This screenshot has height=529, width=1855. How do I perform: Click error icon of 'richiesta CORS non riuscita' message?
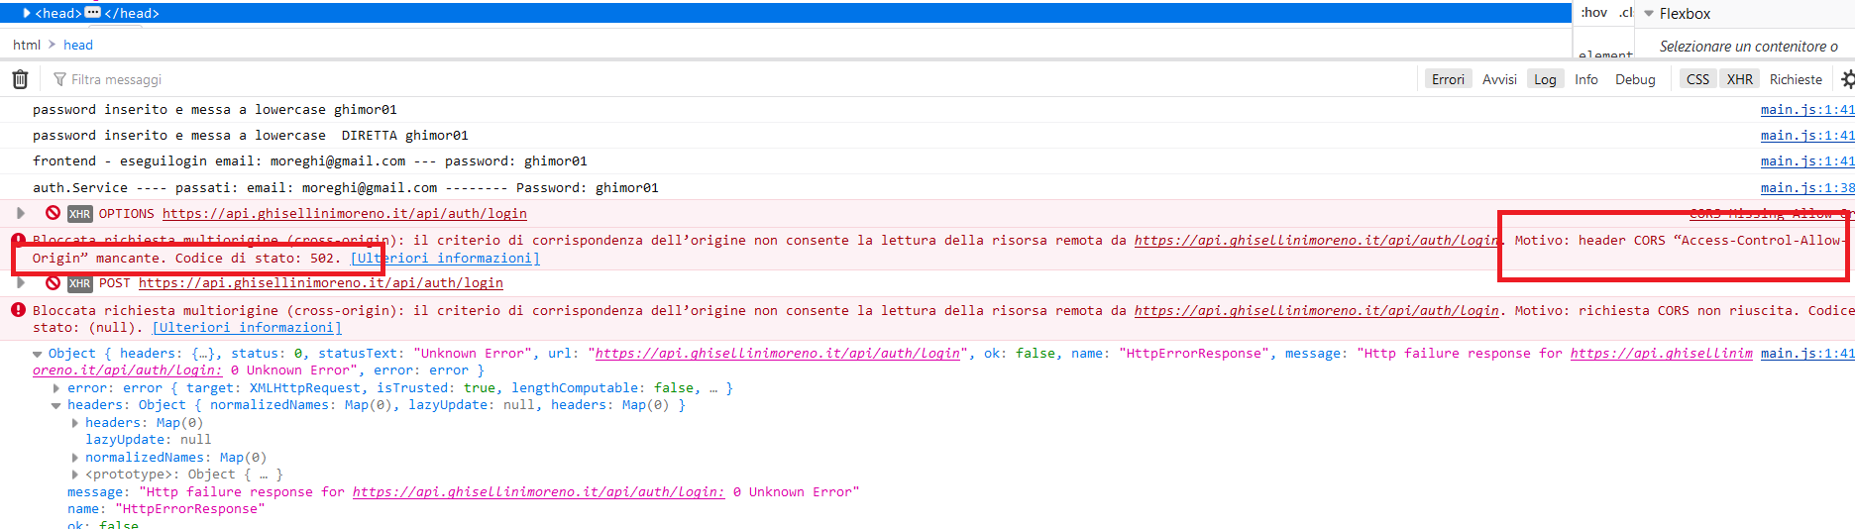point(18,310)
